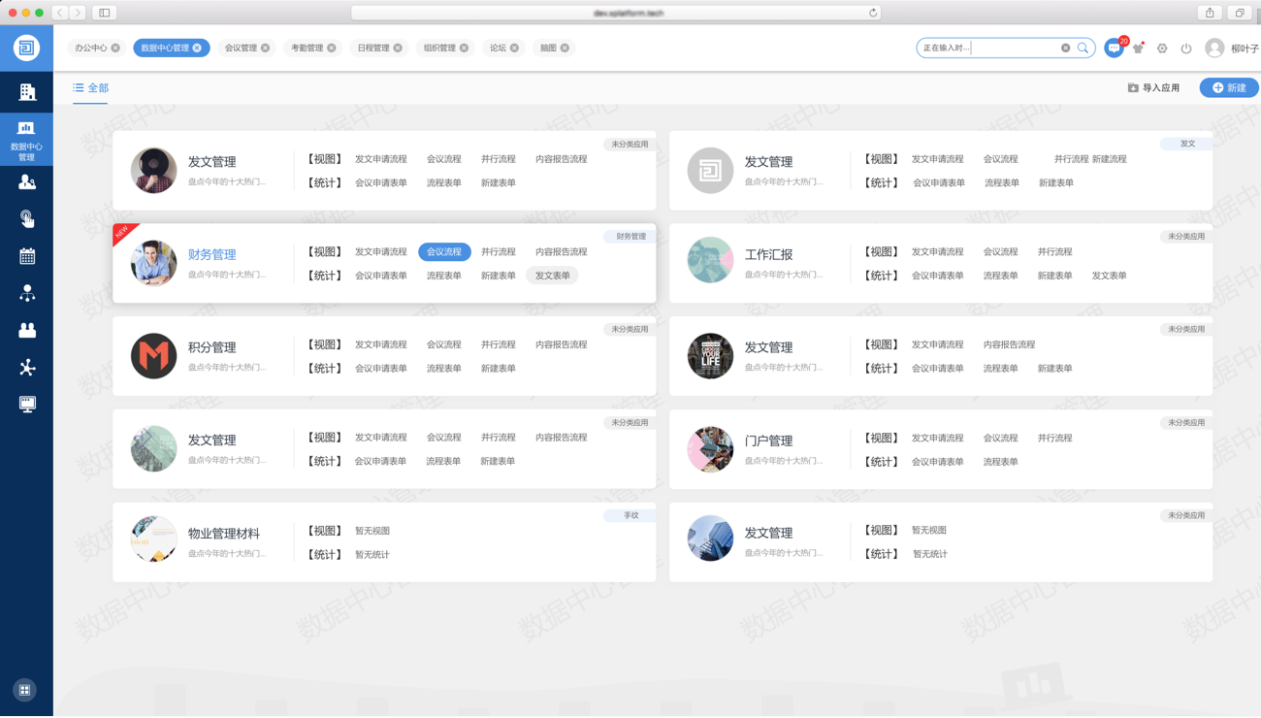
Task: Click the touch finger icon in sidebar
Action: tap(27, 219)
